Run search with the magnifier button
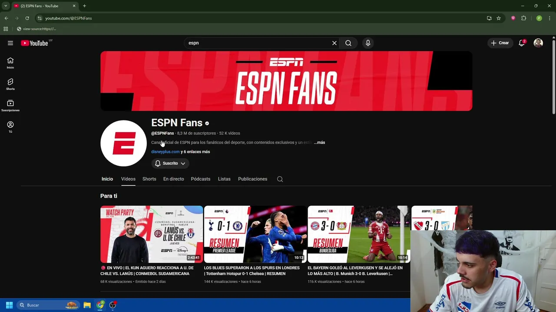 click(348, 43)
